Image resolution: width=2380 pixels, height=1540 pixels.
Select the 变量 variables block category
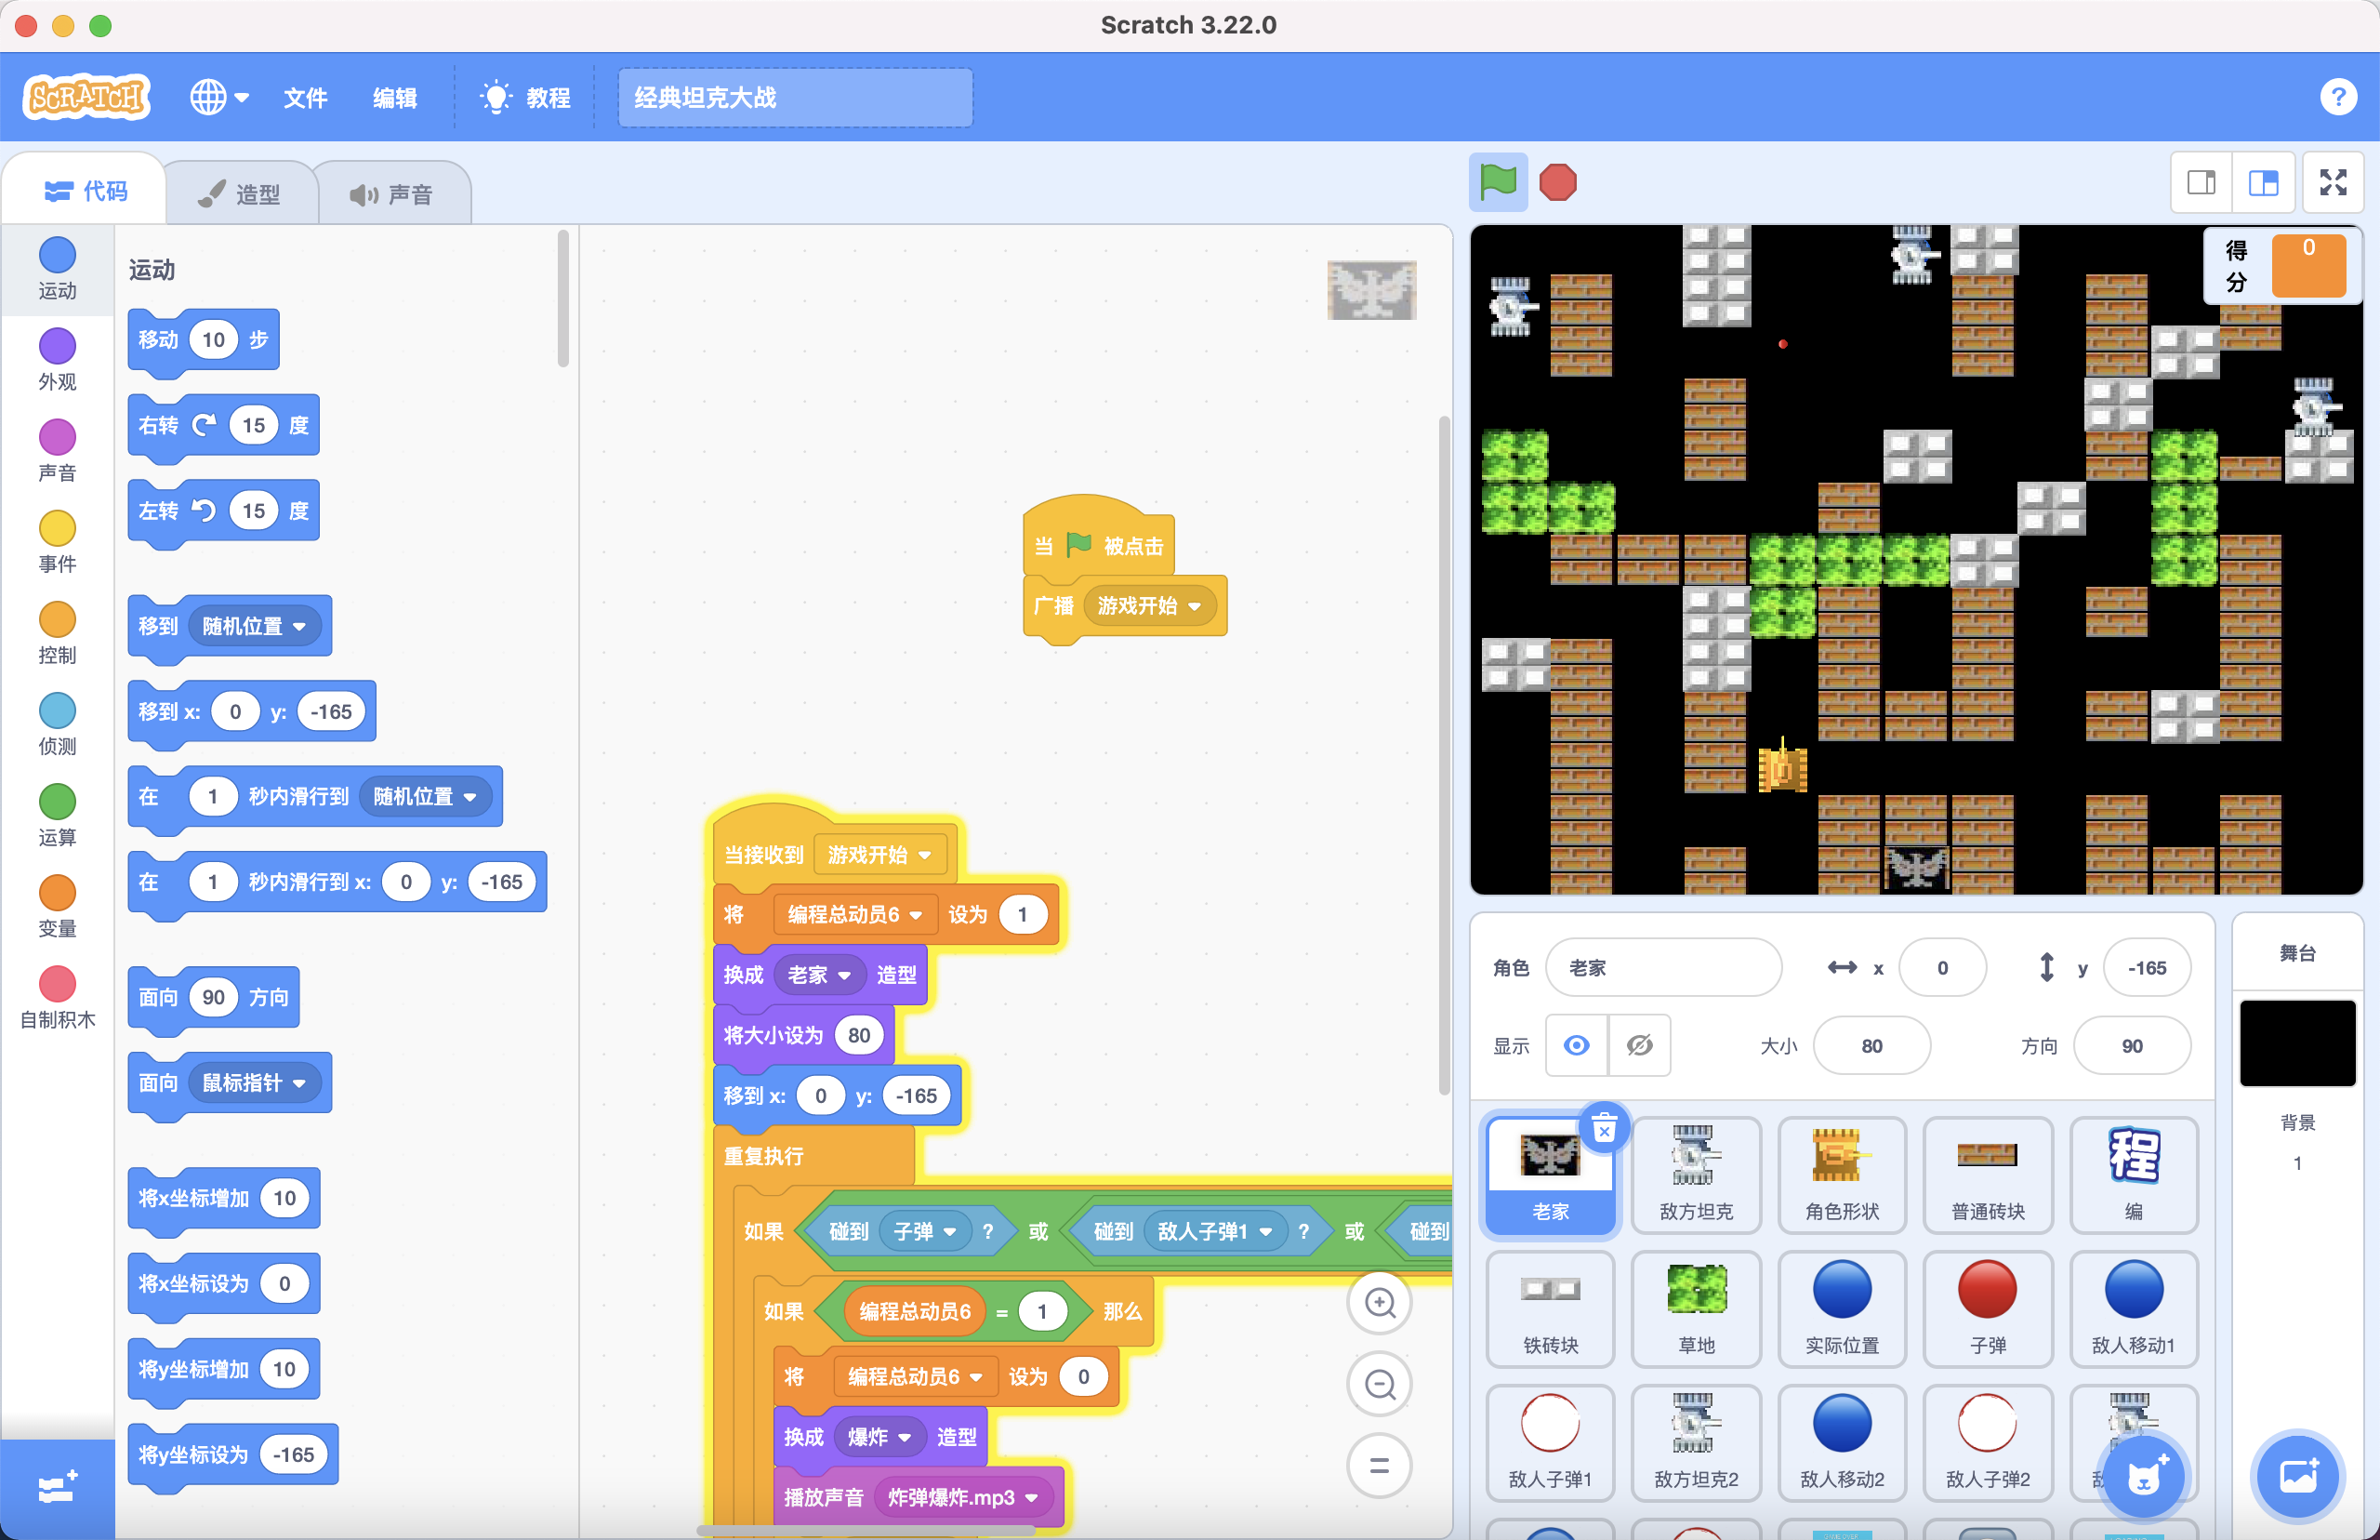pyautogui.click(x=57, y=905)
